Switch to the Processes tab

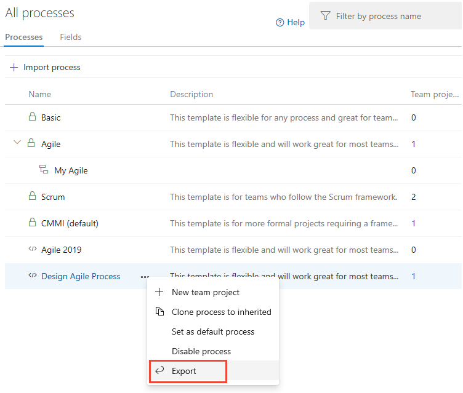24,37
